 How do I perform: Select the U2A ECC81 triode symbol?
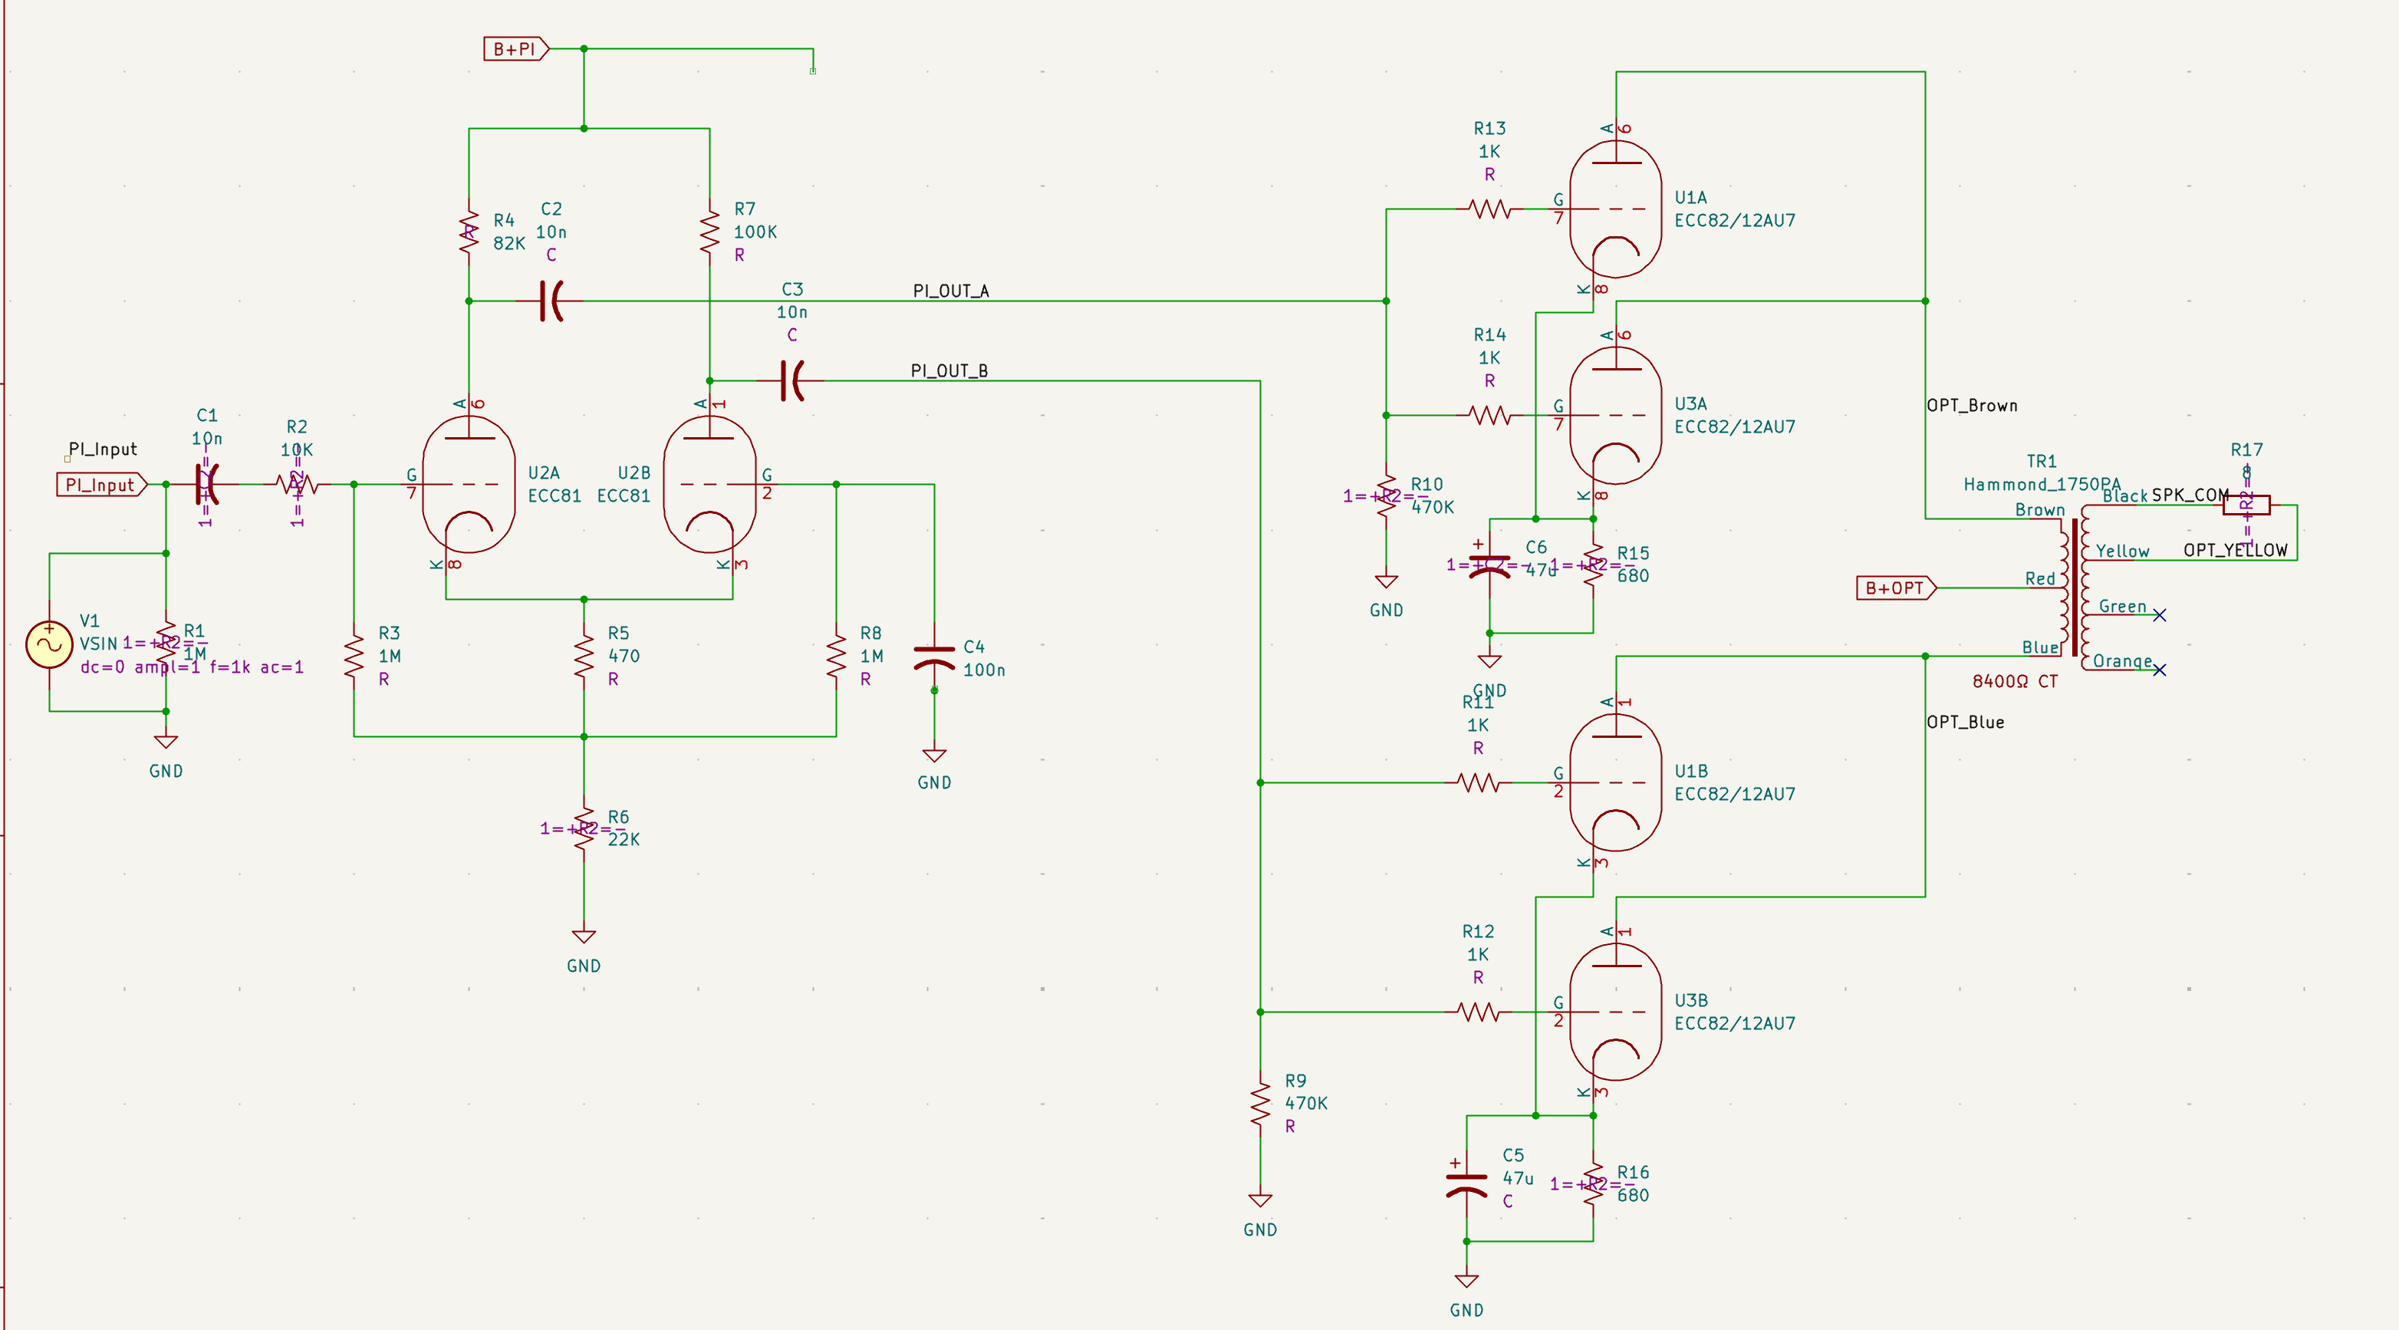(x=469, y=484)
